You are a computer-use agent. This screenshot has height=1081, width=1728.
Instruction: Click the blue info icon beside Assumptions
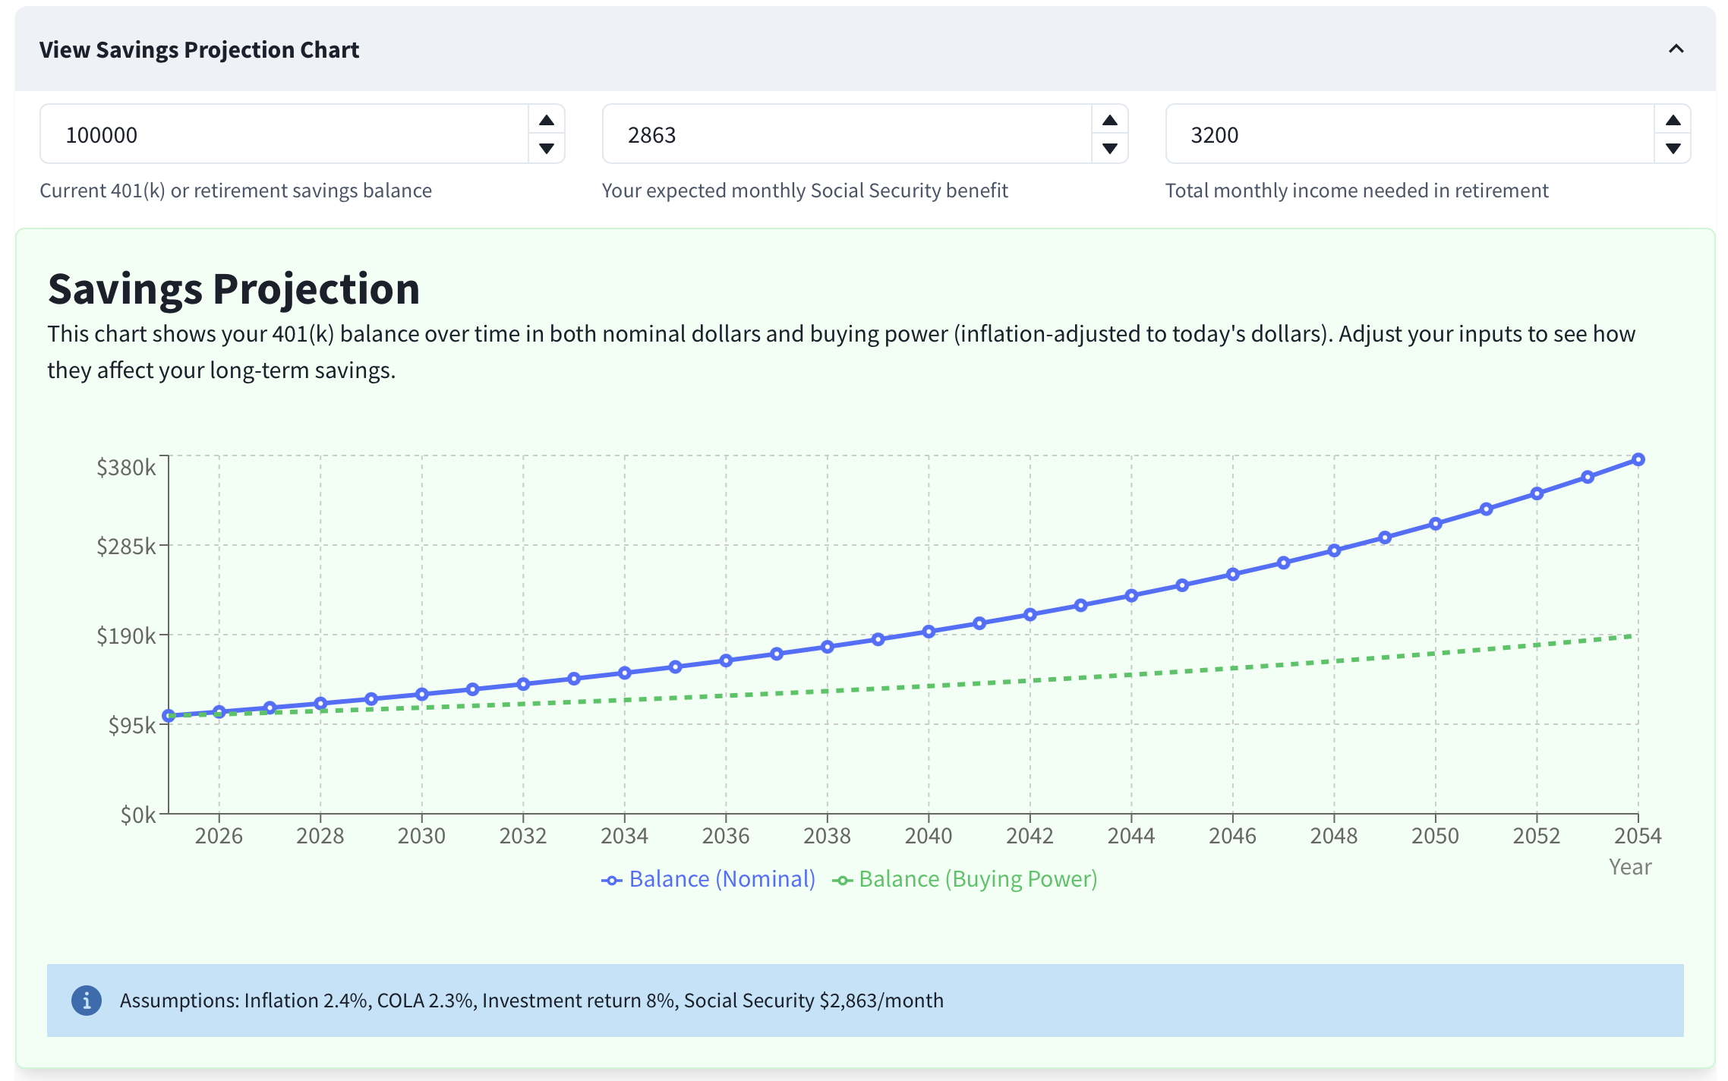[x=87, y=1001]
